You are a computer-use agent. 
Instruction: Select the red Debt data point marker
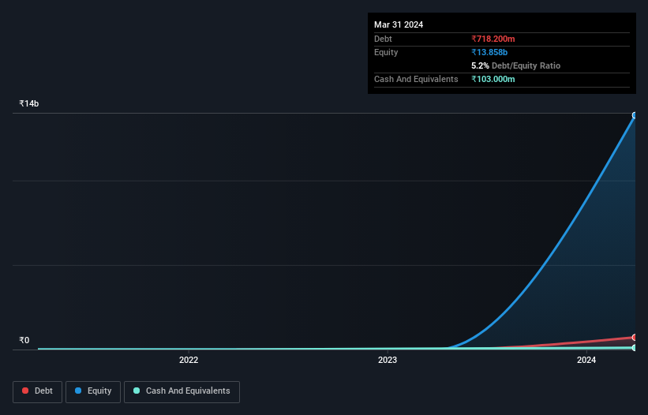[635, 338]
